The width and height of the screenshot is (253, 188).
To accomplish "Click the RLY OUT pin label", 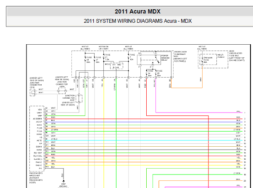I will coord(38,153).
